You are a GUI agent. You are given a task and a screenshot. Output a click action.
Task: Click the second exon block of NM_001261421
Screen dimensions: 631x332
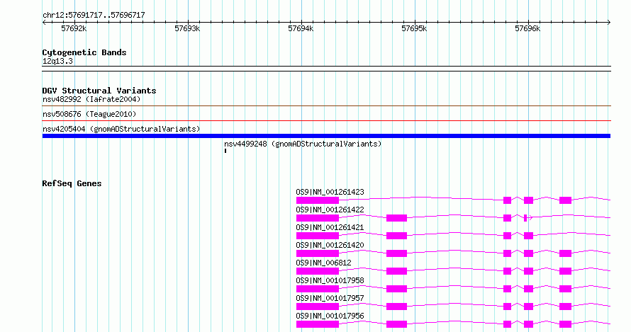click(396, 236)
